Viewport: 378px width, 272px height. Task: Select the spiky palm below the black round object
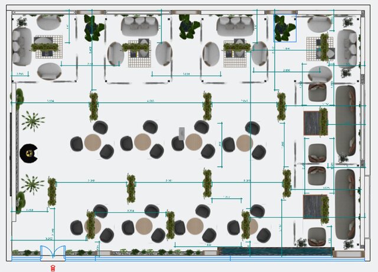tap(32, 184)
